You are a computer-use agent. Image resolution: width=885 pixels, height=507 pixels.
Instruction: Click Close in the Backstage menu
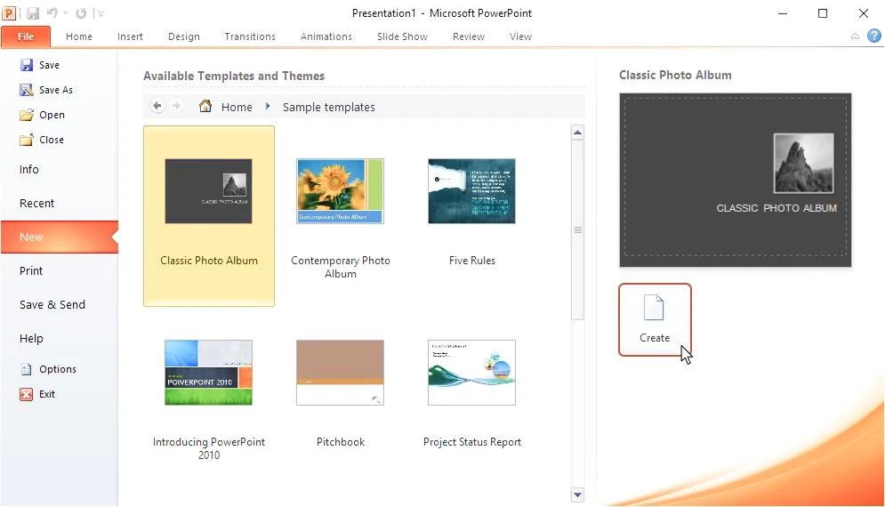click(x=42, y=140)
